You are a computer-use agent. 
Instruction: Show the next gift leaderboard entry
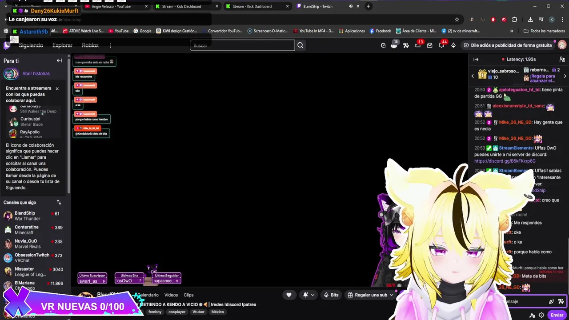tap(565, 76)
